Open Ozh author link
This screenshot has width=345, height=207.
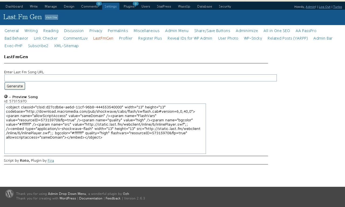coord(126,194)
